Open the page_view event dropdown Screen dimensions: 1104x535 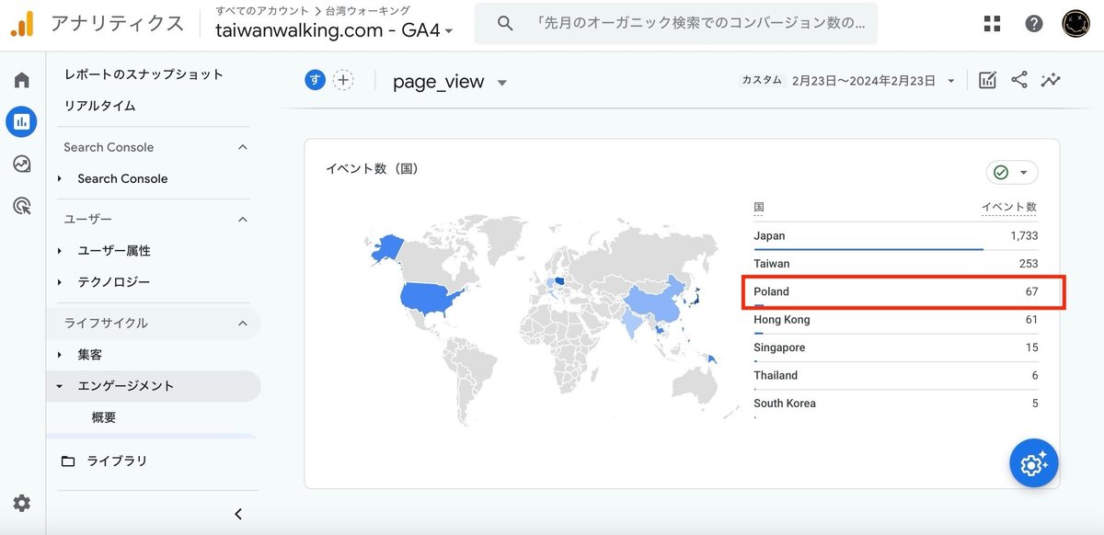pyautogui.click(x=501, y=82)
